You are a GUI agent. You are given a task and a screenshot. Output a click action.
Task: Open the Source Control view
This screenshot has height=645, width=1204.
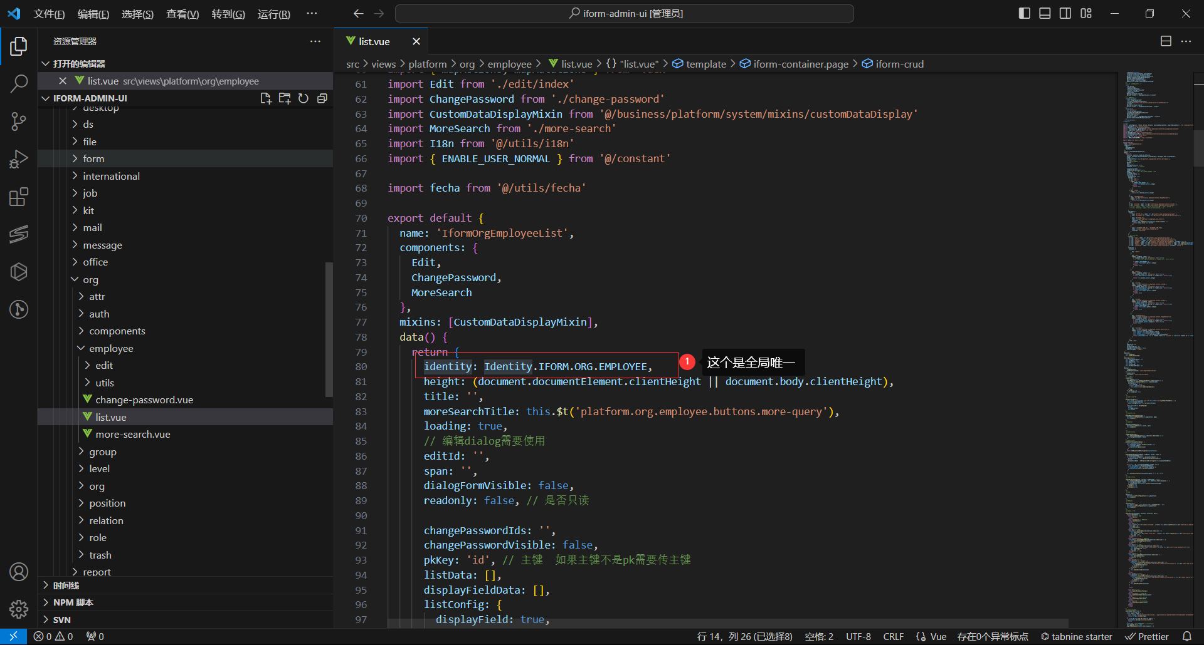(x=19, y=121)
